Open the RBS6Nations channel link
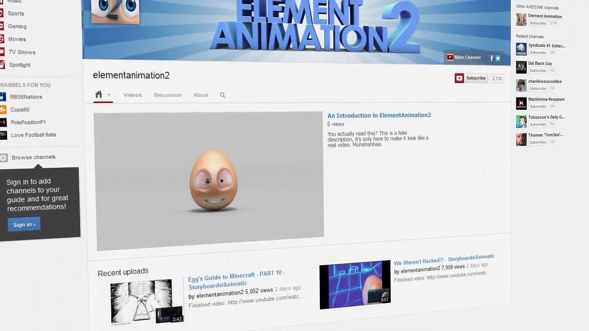 pos(26,97)
